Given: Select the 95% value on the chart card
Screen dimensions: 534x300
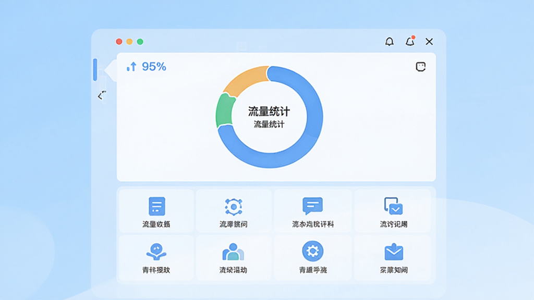Looking at the screenshot, I should (154, 67).
